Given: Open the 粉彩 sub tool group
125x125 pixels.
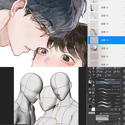Looking at the screenshot, I should click(108, 75).
